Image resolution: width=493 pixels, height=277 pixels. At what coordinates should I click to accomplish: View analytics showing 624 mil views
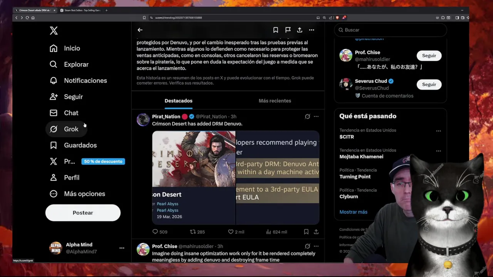(277, 232)
